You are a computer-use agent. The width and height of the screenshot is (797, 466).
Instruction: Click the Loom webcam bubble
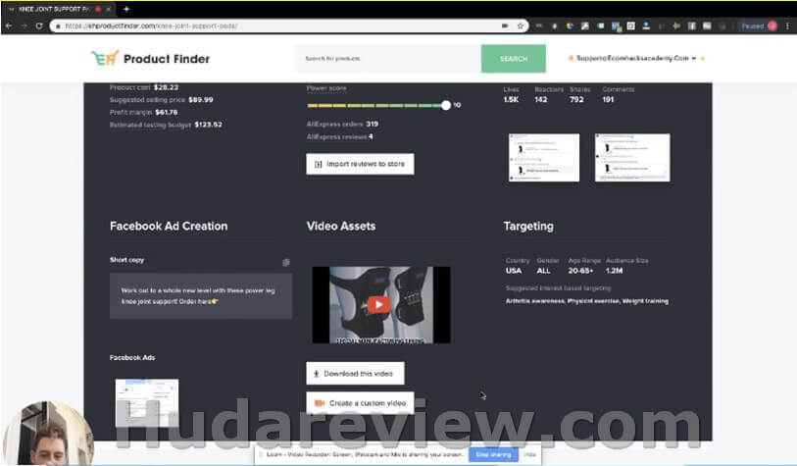click(x=48, y=434)
